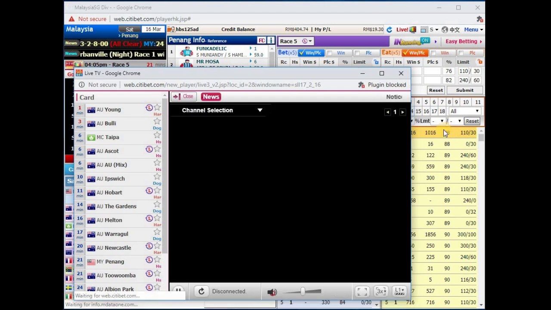Image resolution: width=551 pixels, height=310 pixels.
Task: Toggle Bet limit lock icon
Action: 376,62
